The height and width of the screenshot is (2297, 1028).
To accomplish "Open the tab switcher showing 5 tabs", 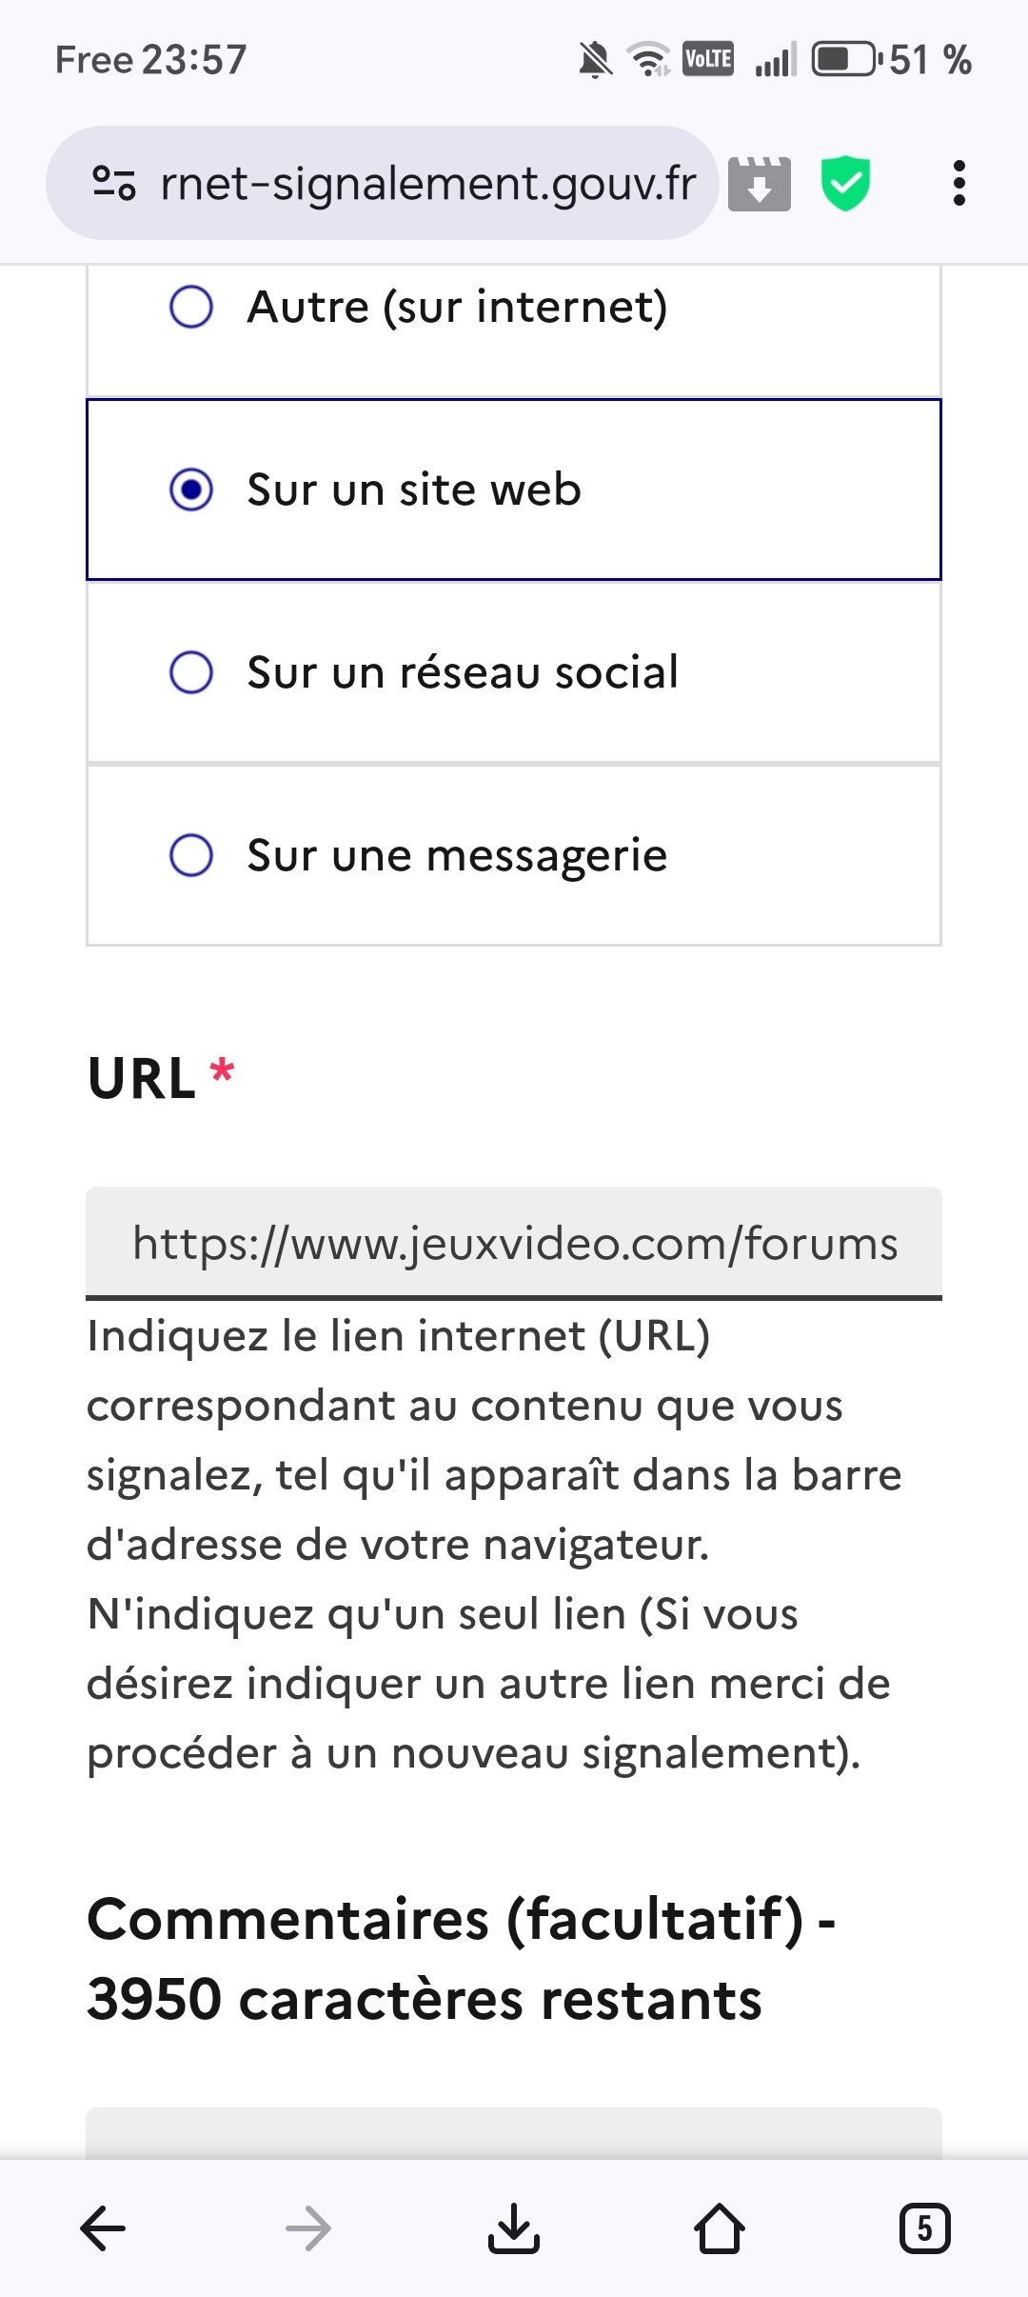I will click(924, 2228).
